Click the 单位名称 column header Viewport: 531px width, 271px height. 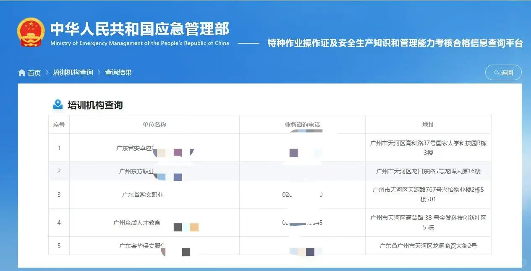click(x=154, y=124)
